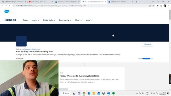Open the Chrome extensions puzzle icon
The width and height of the screenshot is (171, 96).
pyautogui.click(x=158, y=6)
